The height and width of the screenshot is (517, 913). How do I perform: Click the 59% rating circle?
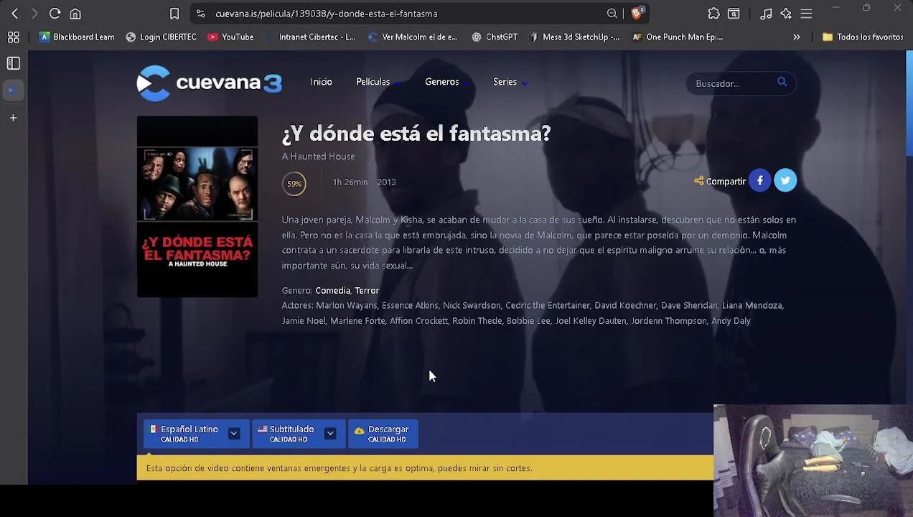294,184
